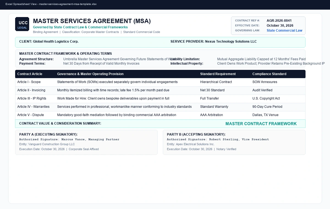Image resolution: width=330 pixels, height=209 pixels.
Task: Click the Intellectual Property: label
Action: pyautogui.click(x=187, y=64)
